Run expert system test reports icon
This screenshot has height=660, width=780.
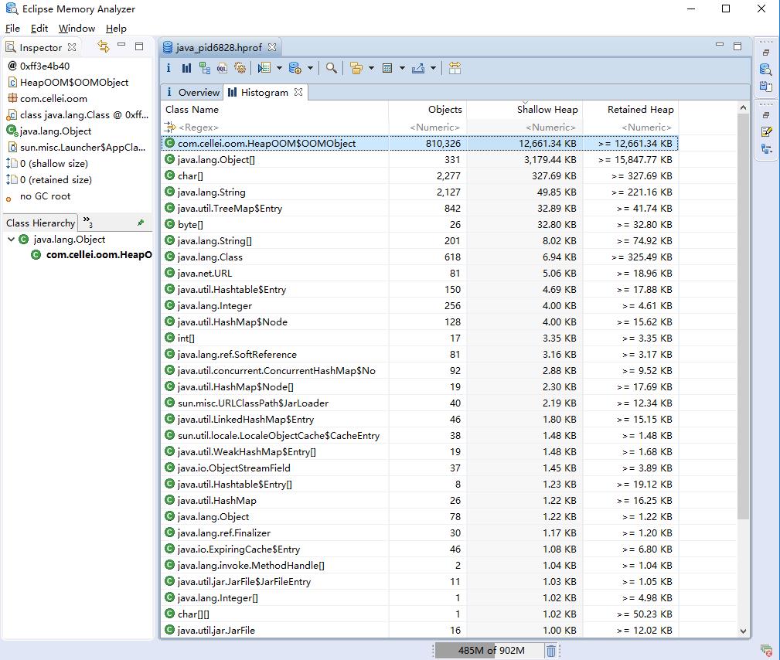(264, 68)
